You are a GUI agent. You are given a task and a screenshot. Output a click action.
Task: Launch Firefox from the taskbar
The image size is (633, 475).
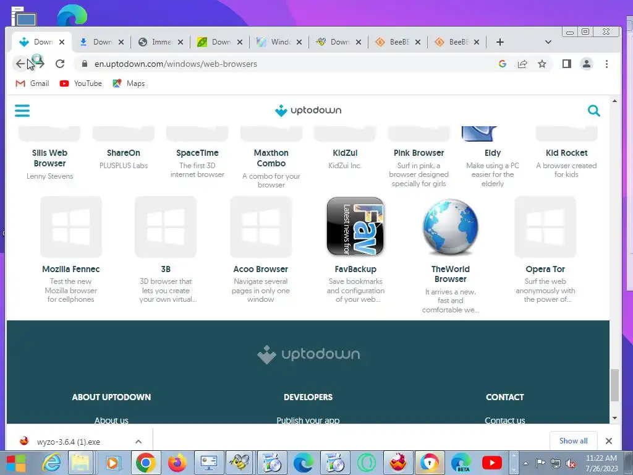pos(177,463)
